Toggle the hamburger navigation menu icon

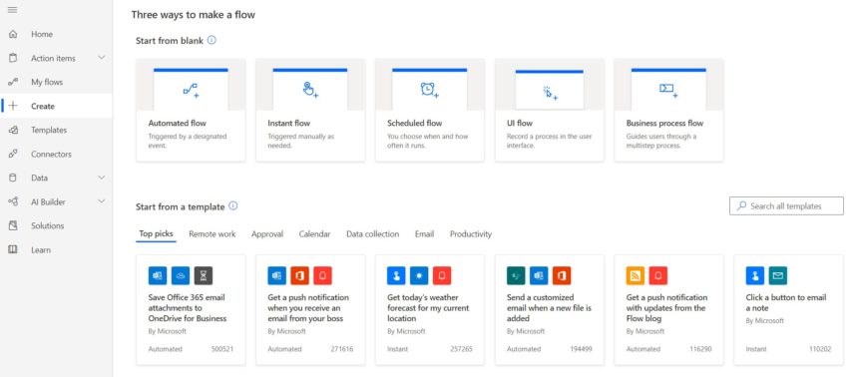13,10
